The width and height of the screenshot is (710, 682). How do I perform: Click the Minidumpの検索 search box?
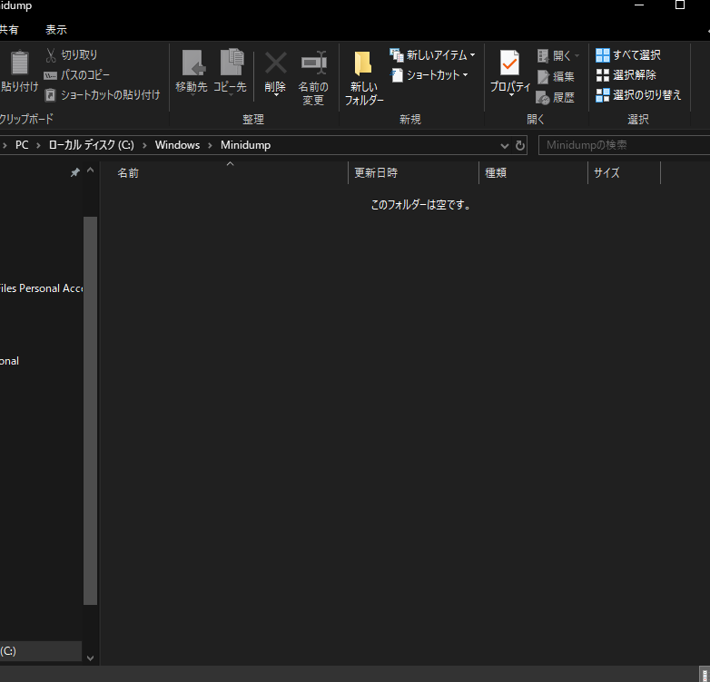click(624, 145)
